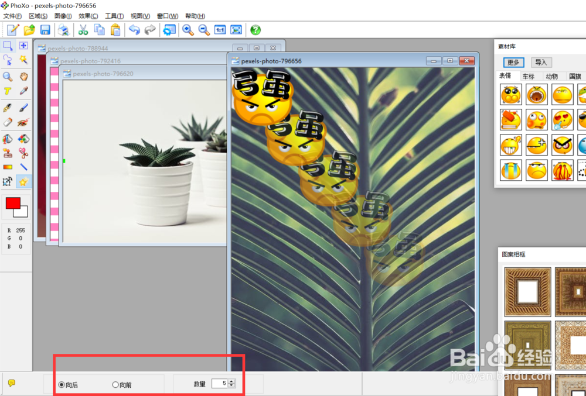This screenshot has height=396, width=586.
Task: Select the blue Brush tool
Action: pyautogui.click(x=23, y=108)
